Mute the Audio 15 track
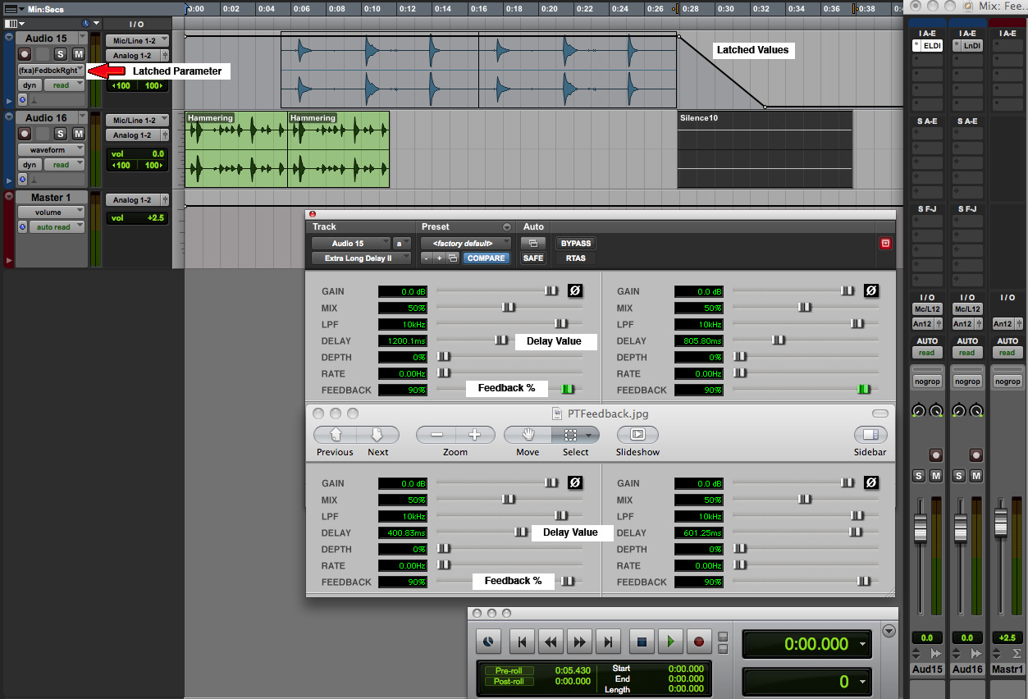Screen dimensions: 1028x699 [x=78, y=54]
